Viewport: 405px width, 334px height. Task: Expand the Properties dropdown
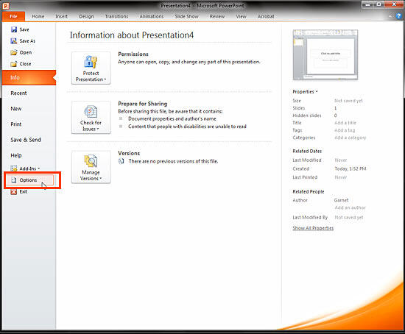(305, 92)
